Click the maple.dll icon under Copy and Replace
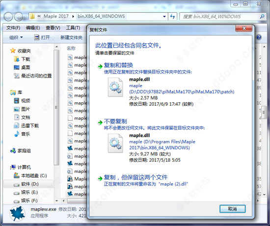 pos(115,87)
